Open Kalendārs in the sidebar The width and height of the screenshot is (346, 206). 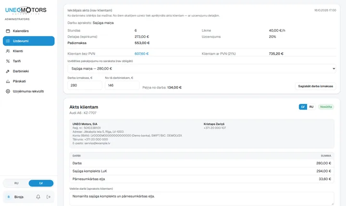tap(29, 31)
